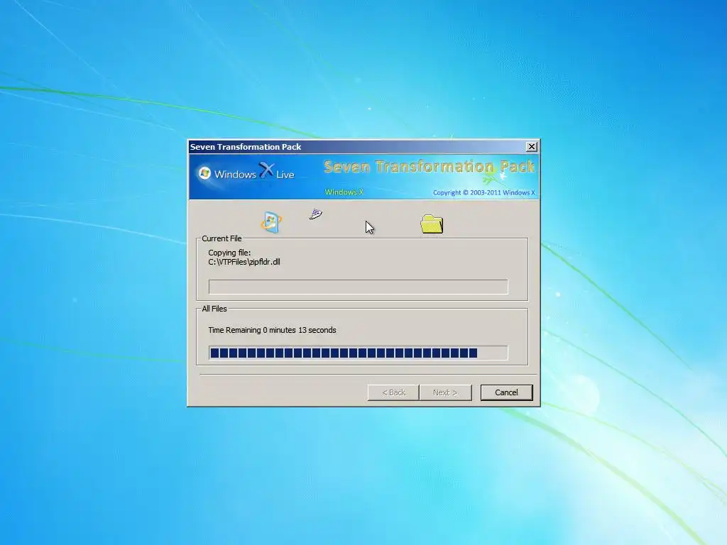Click the 'C:\VTPFiles\zipfldr.dll' file path
Screen dimensions: 727x545
(244, 262)
